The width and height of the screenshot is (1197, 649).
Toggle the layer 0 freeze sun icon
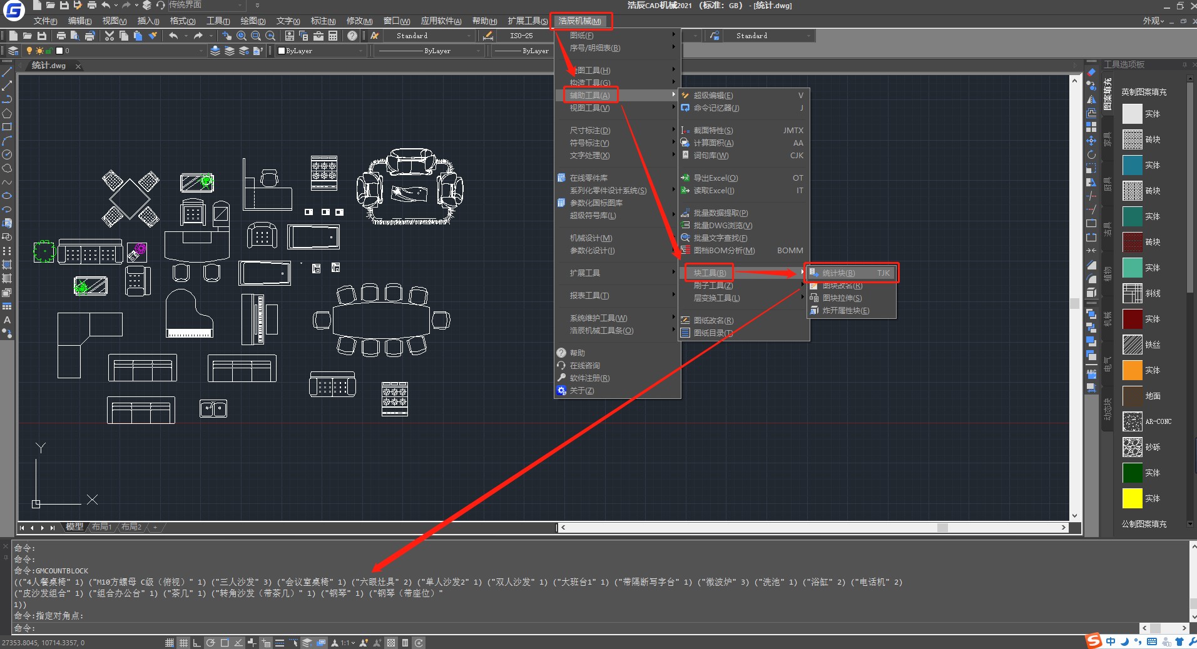(40, 51)
